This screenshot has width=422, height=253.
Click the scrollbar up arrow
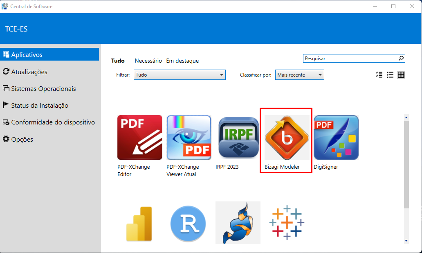[406, 117]
